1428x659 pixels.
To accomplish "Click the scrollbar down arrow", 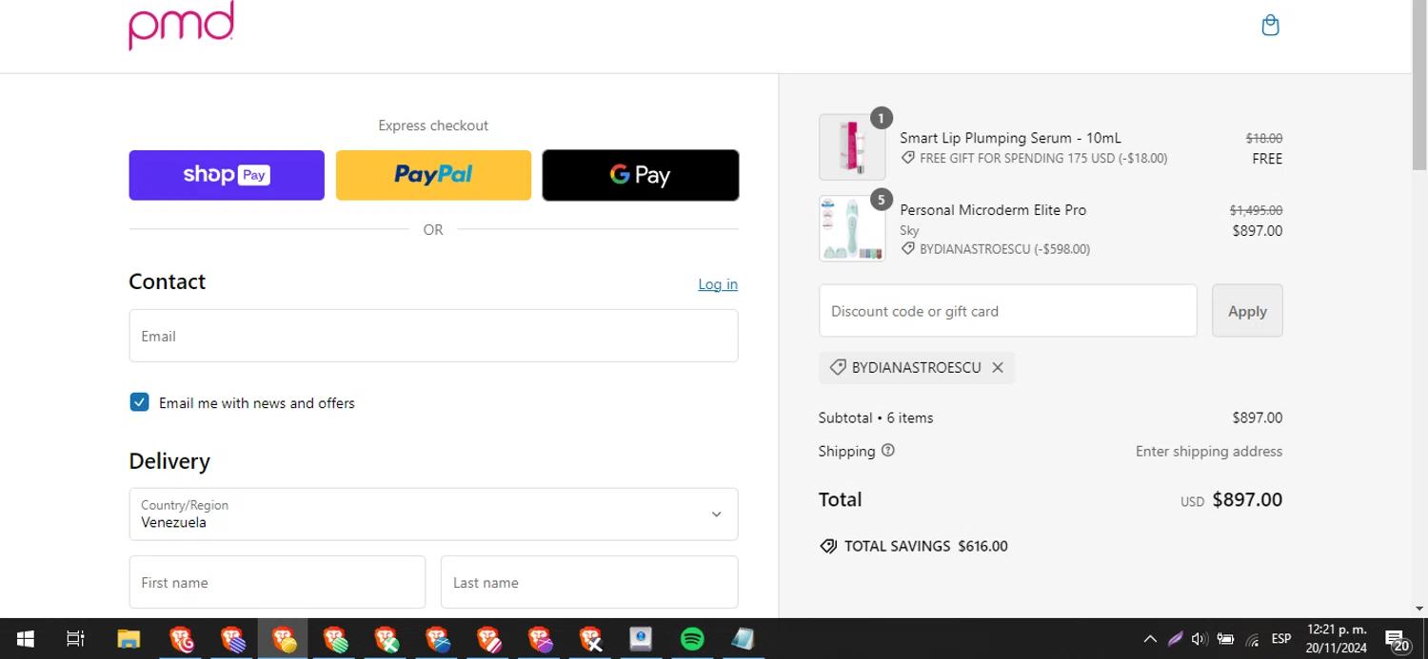I will pos(1419,609).
